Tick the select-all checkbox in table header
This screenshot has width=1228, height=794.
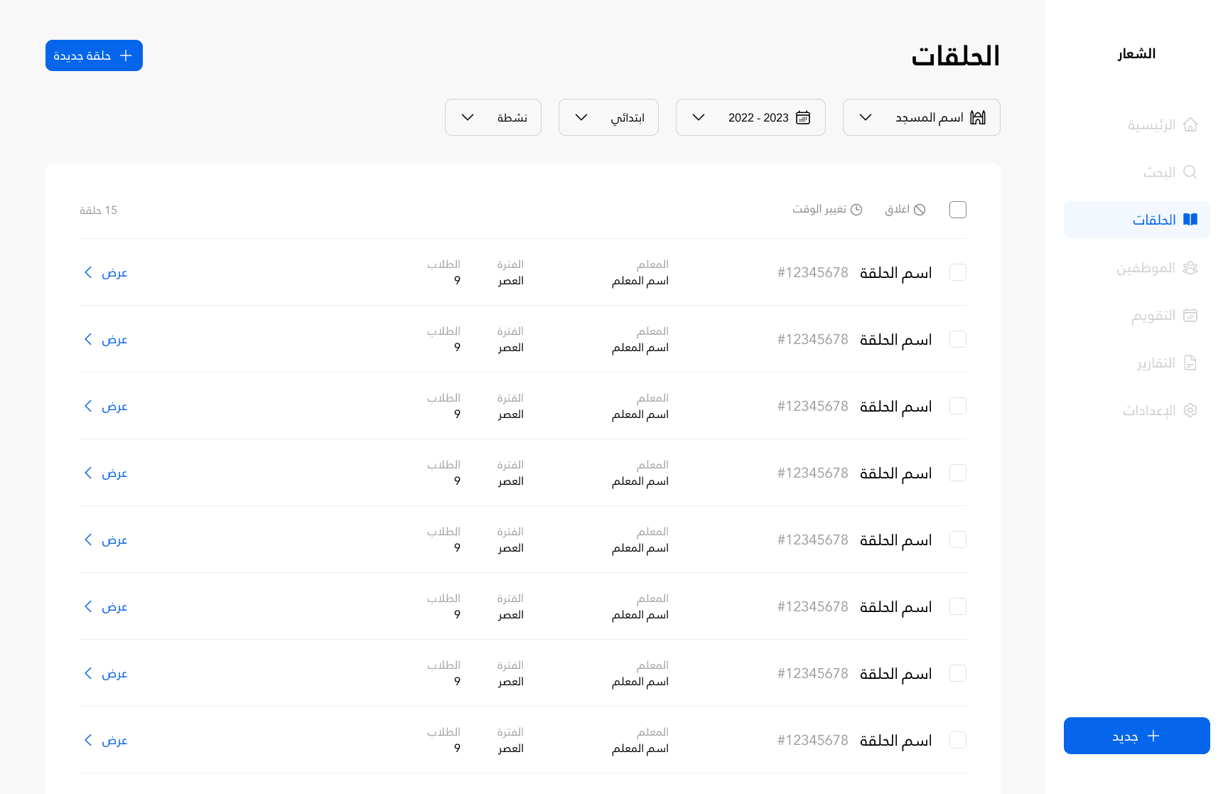(958, 210)
